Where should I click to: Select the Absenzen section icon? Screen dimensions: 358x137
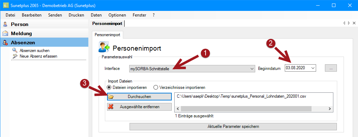pos(5,43)
